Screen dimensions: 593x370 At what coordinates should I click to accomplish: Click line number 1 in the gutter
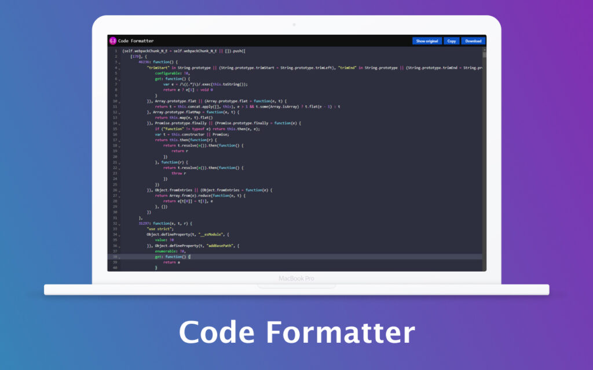pyautogui.click(x=116, y=51)
